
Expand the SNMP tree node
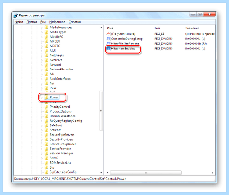(x=42, y=158)
